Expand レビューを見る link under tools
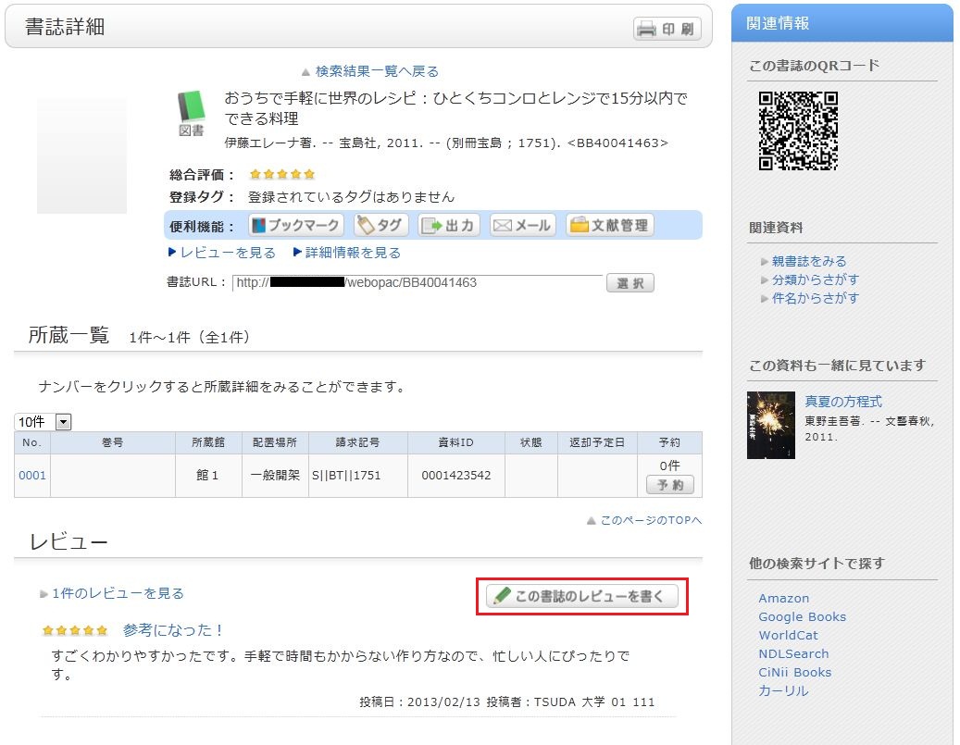Screen dimensions: 960x745 tap(222, 253)
